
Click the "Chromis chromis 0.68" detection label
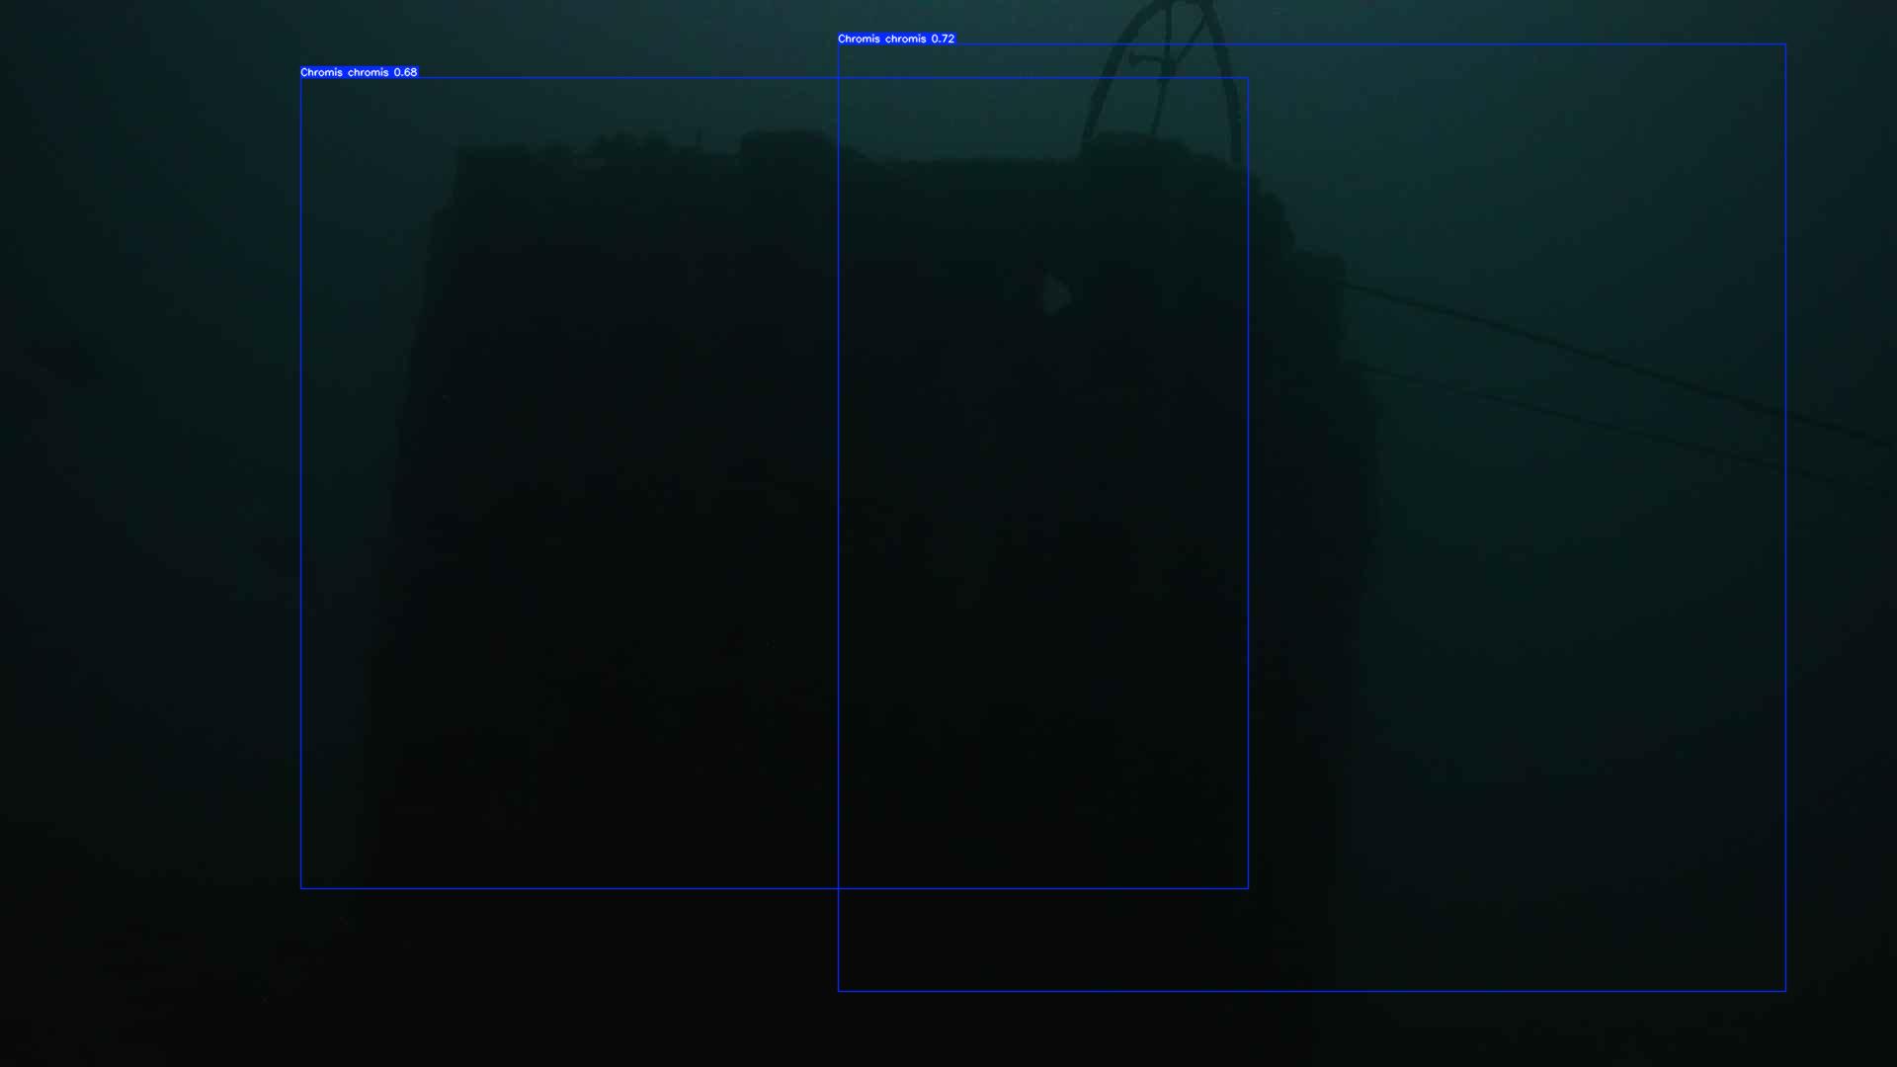(x=358, y=72)
